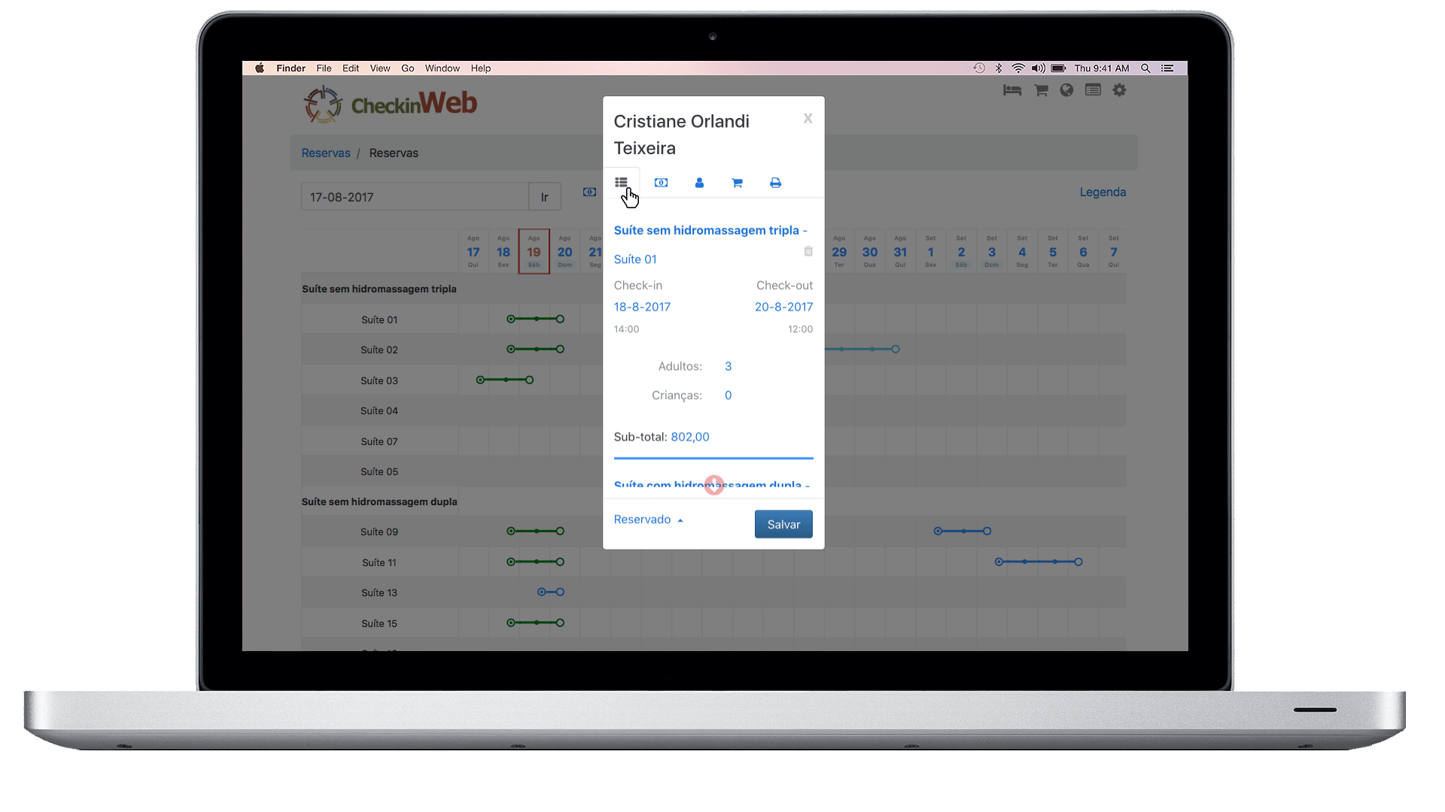
Task: Open the shopping cart tab in modal
Action: [737, 183]
